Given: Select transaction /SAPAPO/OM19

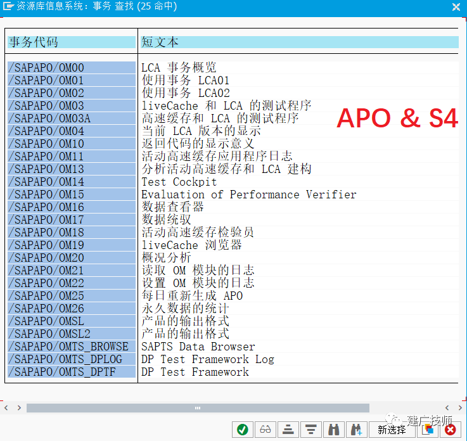Looking at the screenshot, I should 72,245.
